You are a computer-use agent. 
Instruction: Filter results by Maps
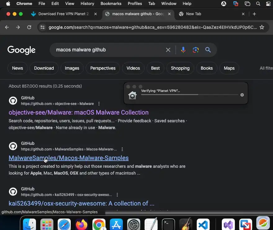(229, 68)
